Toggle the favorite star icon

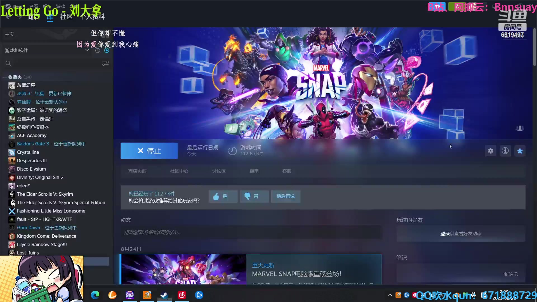520,151
